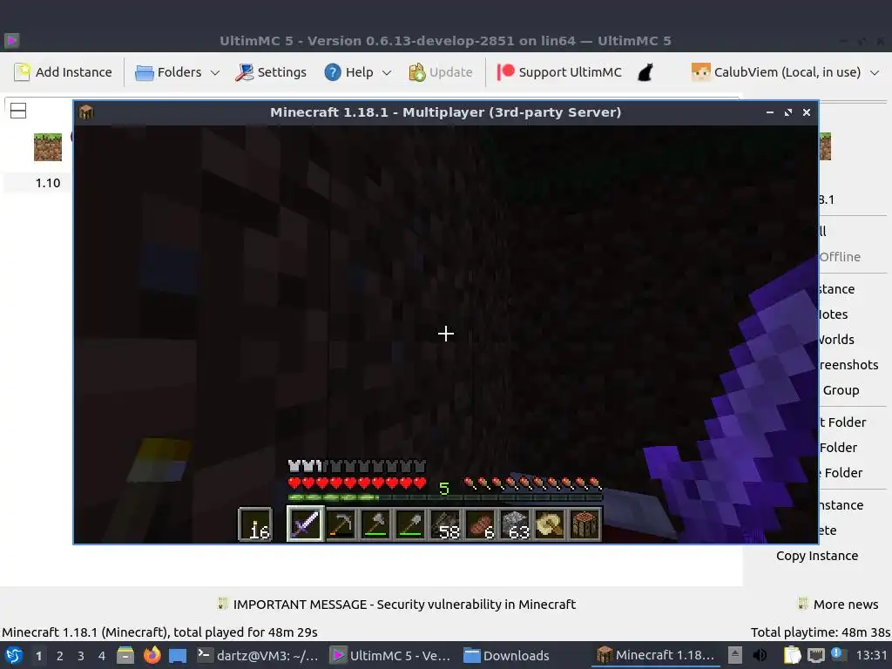Viewport: 892px width, 669px height.
Task: Switch to the Minecraft 1.18 taskbar entry
Action: (x=655, y=655)
